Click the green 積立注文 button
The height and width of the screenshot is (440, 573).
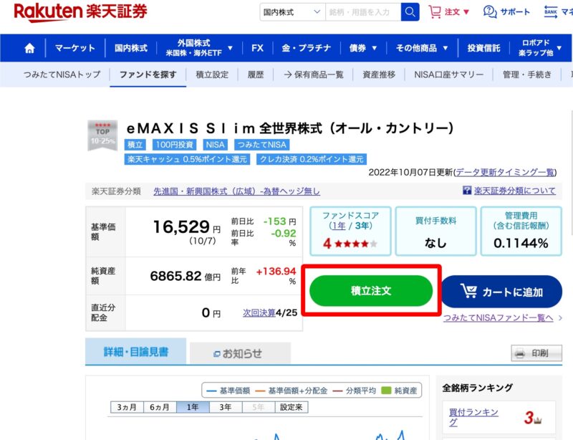[x=371, y=291]
